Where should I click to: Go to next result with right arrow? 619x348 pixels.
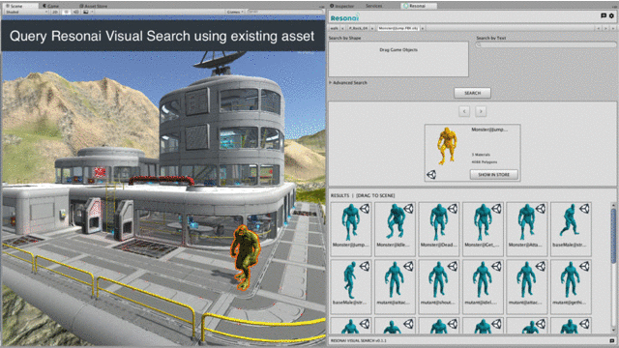point(481,111)
